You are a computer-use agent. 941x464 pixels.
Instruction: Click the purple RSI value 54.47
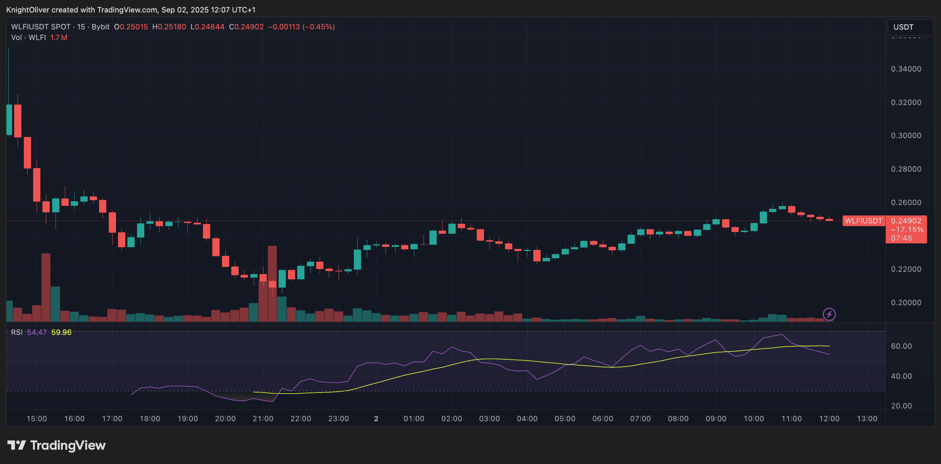pos(37,333)
